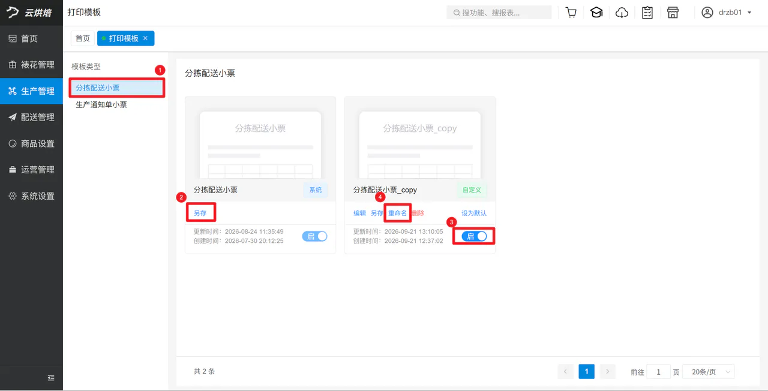Click 重命名 on the copy template
This screenshot has height=391, width=768.
[397, 213]
